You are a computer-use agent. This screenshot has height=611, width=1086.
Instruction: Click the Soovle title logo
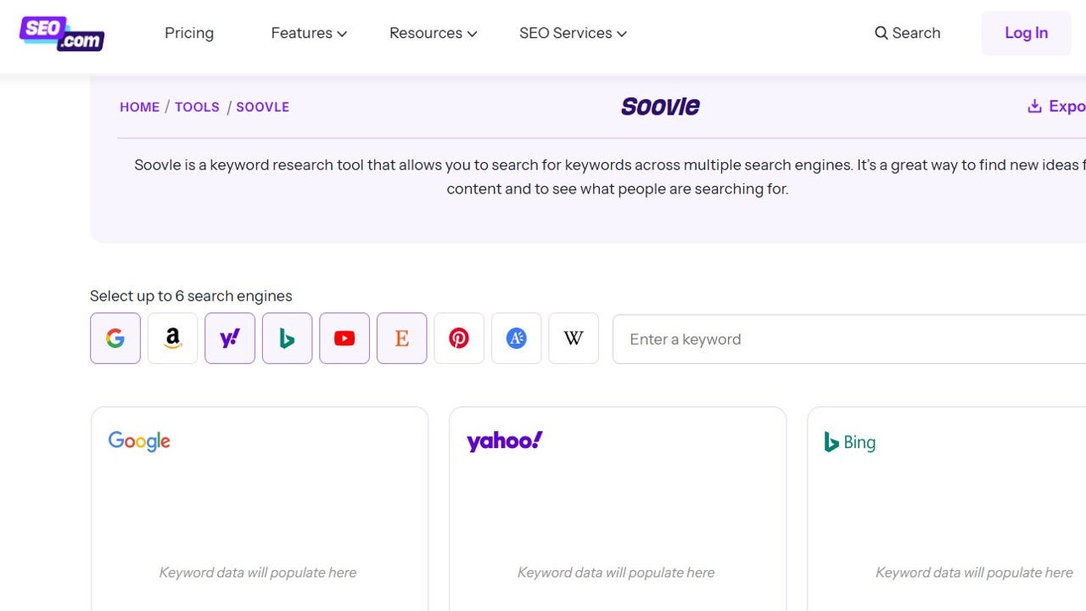point(660,106)
